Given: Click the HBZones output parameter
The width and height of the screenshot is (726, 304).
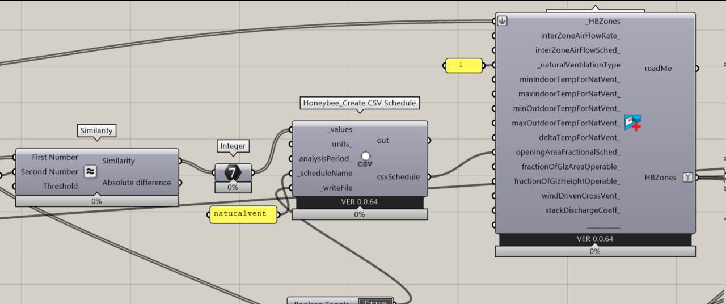Looking at the screenshot, I should point(661,178).
